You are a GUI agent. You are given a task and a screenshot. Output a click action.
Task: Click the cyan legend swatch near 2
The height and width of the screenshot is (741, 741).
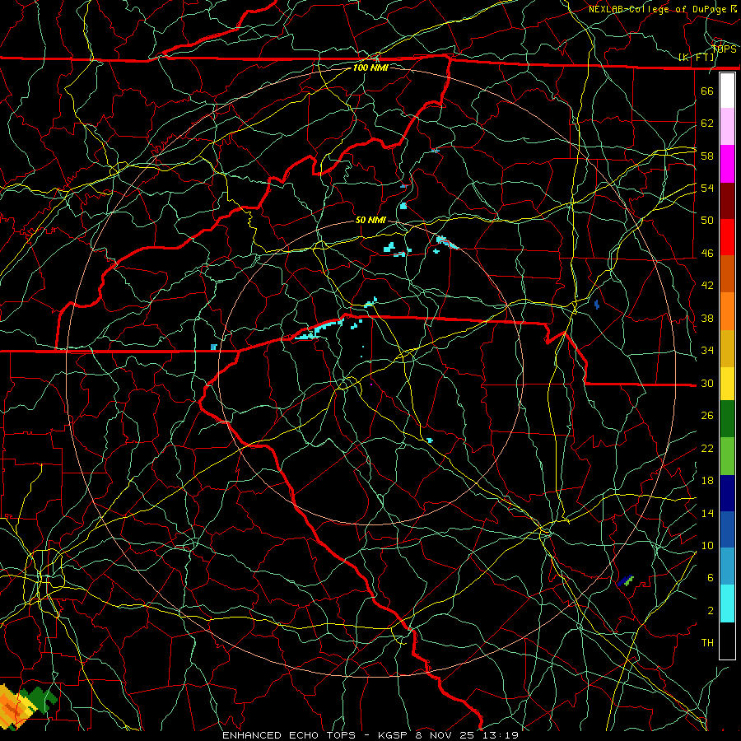click(x=727, y=604)
